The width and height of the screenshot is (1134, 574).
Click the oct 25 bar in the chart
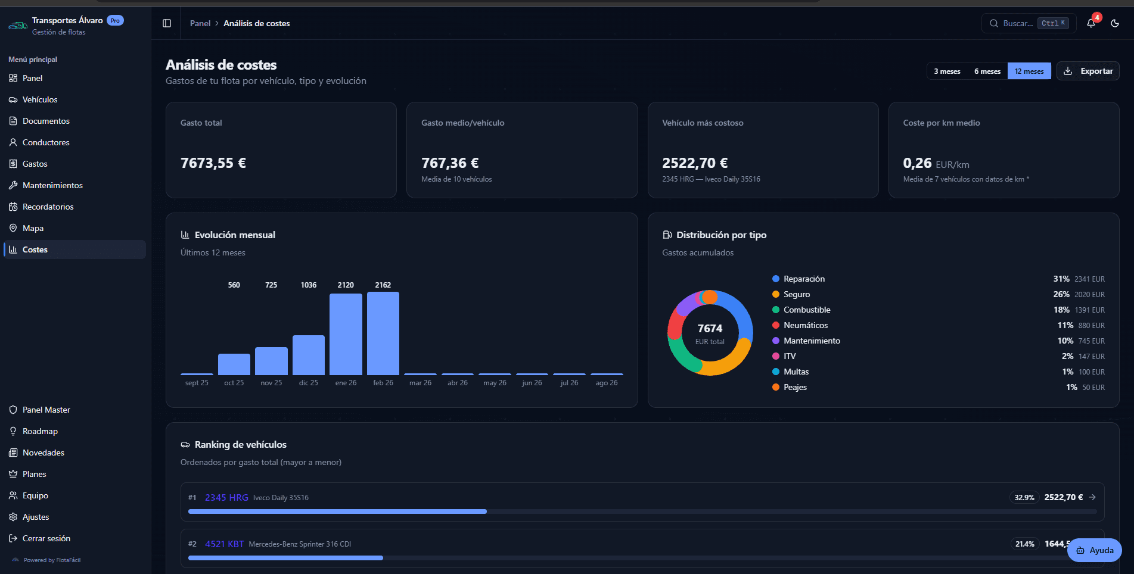tap(234, 364)
